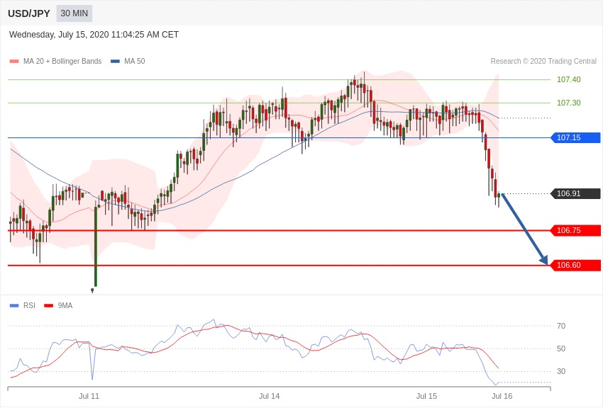Click the Jul 11 date axis label
This screenshot has width=603, height=408.
coord(89,396)
